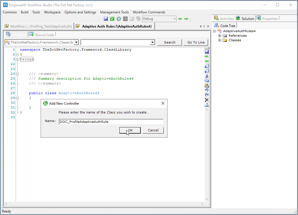Open the namespace class selector dropdown
Screen dimensions: 298x215
(76, 42)
